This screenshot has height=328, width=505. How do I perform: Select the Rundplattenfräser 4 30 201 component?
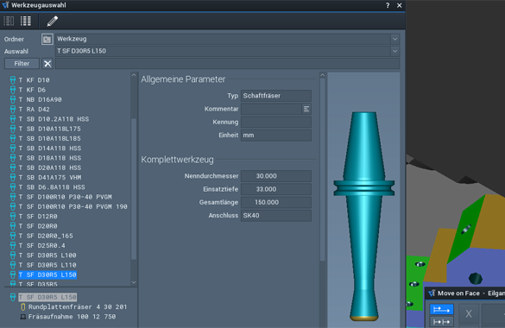click(x=78, y=306)
